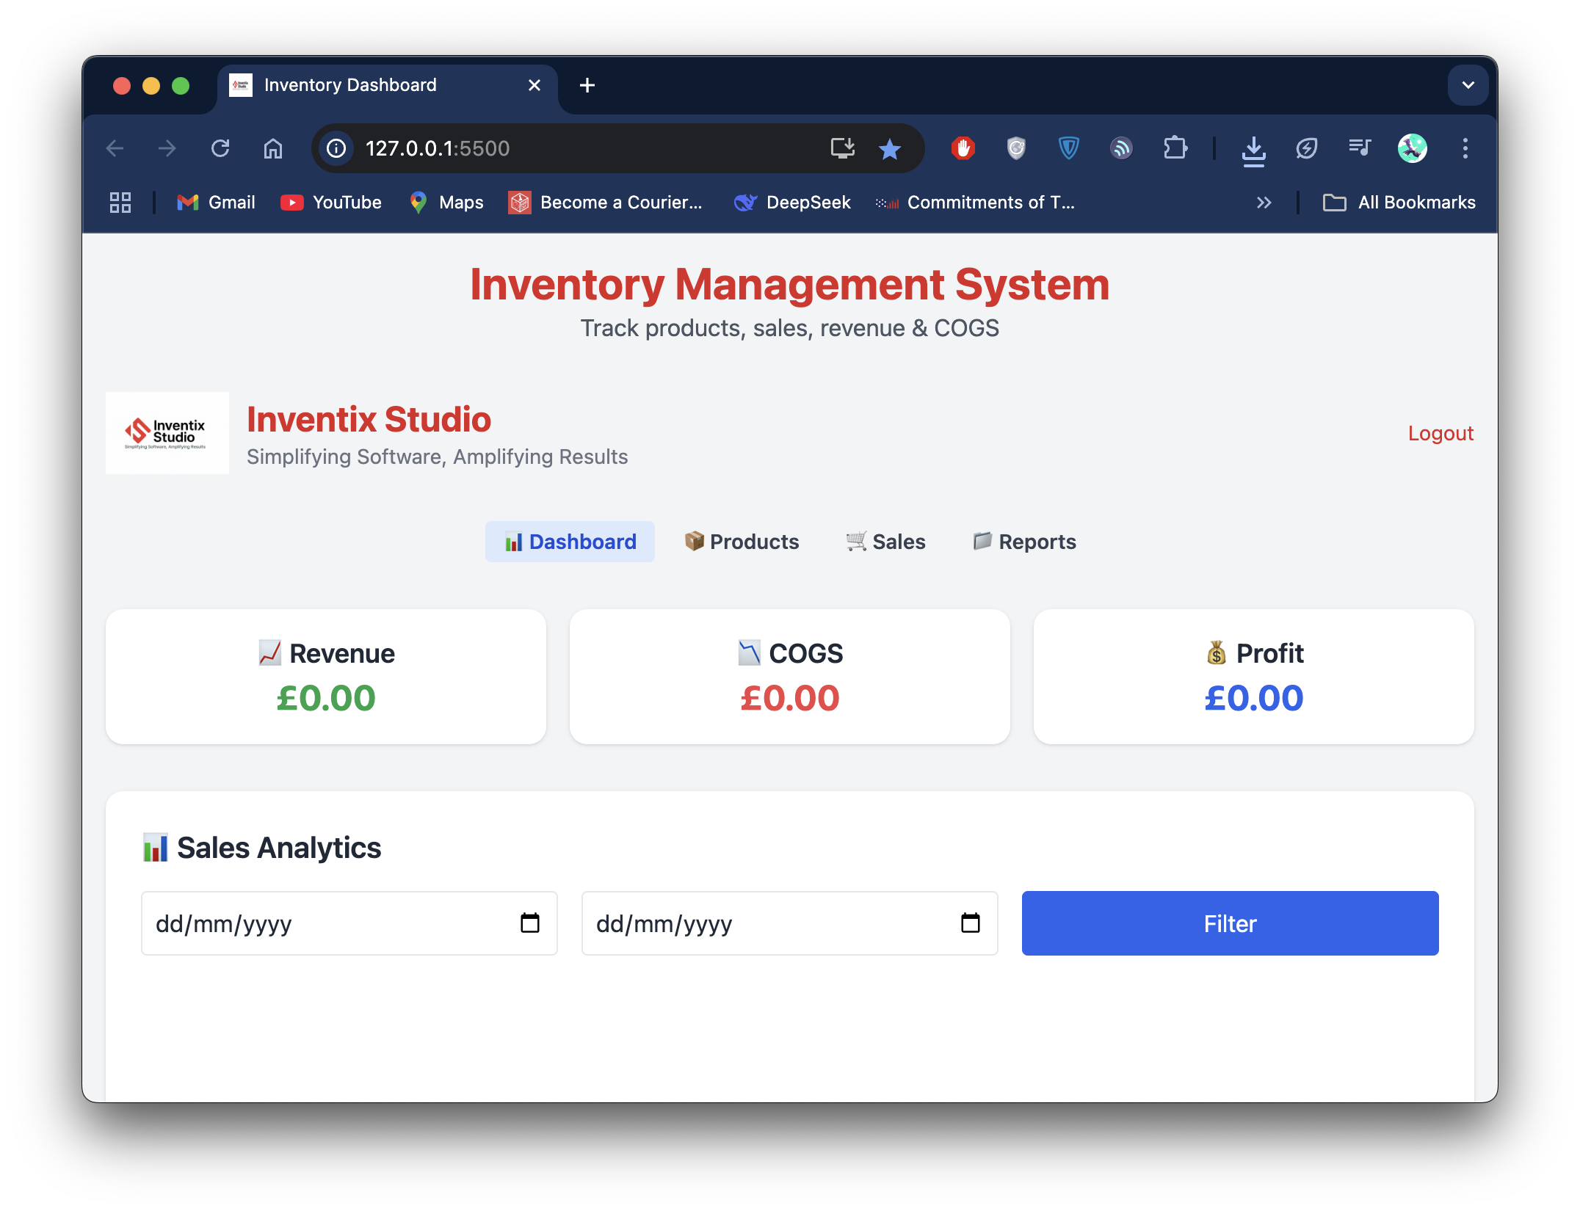Click the COGS card value £0.00

790,698
